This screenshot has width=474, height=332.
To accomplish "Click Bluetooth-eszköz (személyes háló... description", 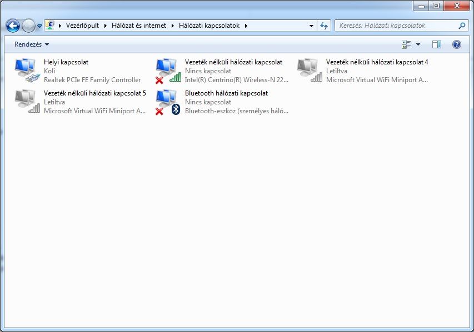I will tap(236, 111).
